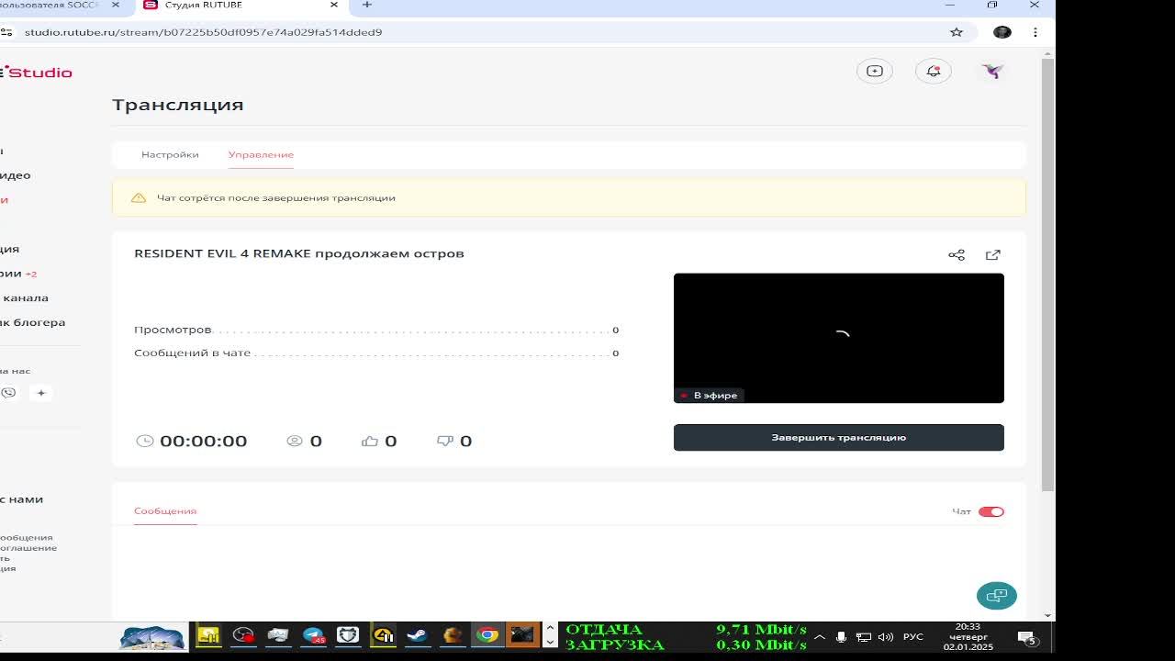Click the В эфире live badge
The width and height of the screenshot is (1175, 661).
tap(709, 396)
